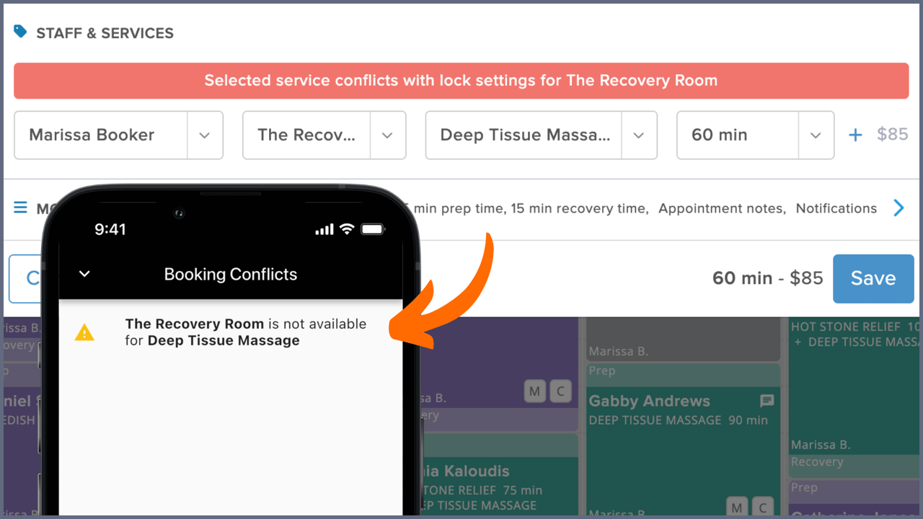Click the M badge on the purple appointment
The height and width of the screenshot is (519, 923).
click(x=535, y=391)
